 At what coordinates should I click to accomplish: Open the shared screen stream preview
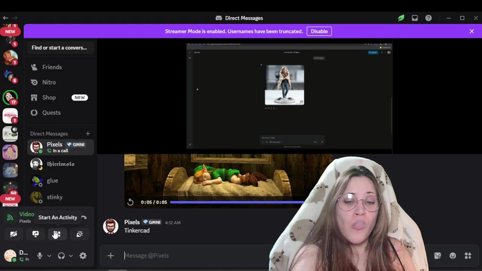pos(289,96)
